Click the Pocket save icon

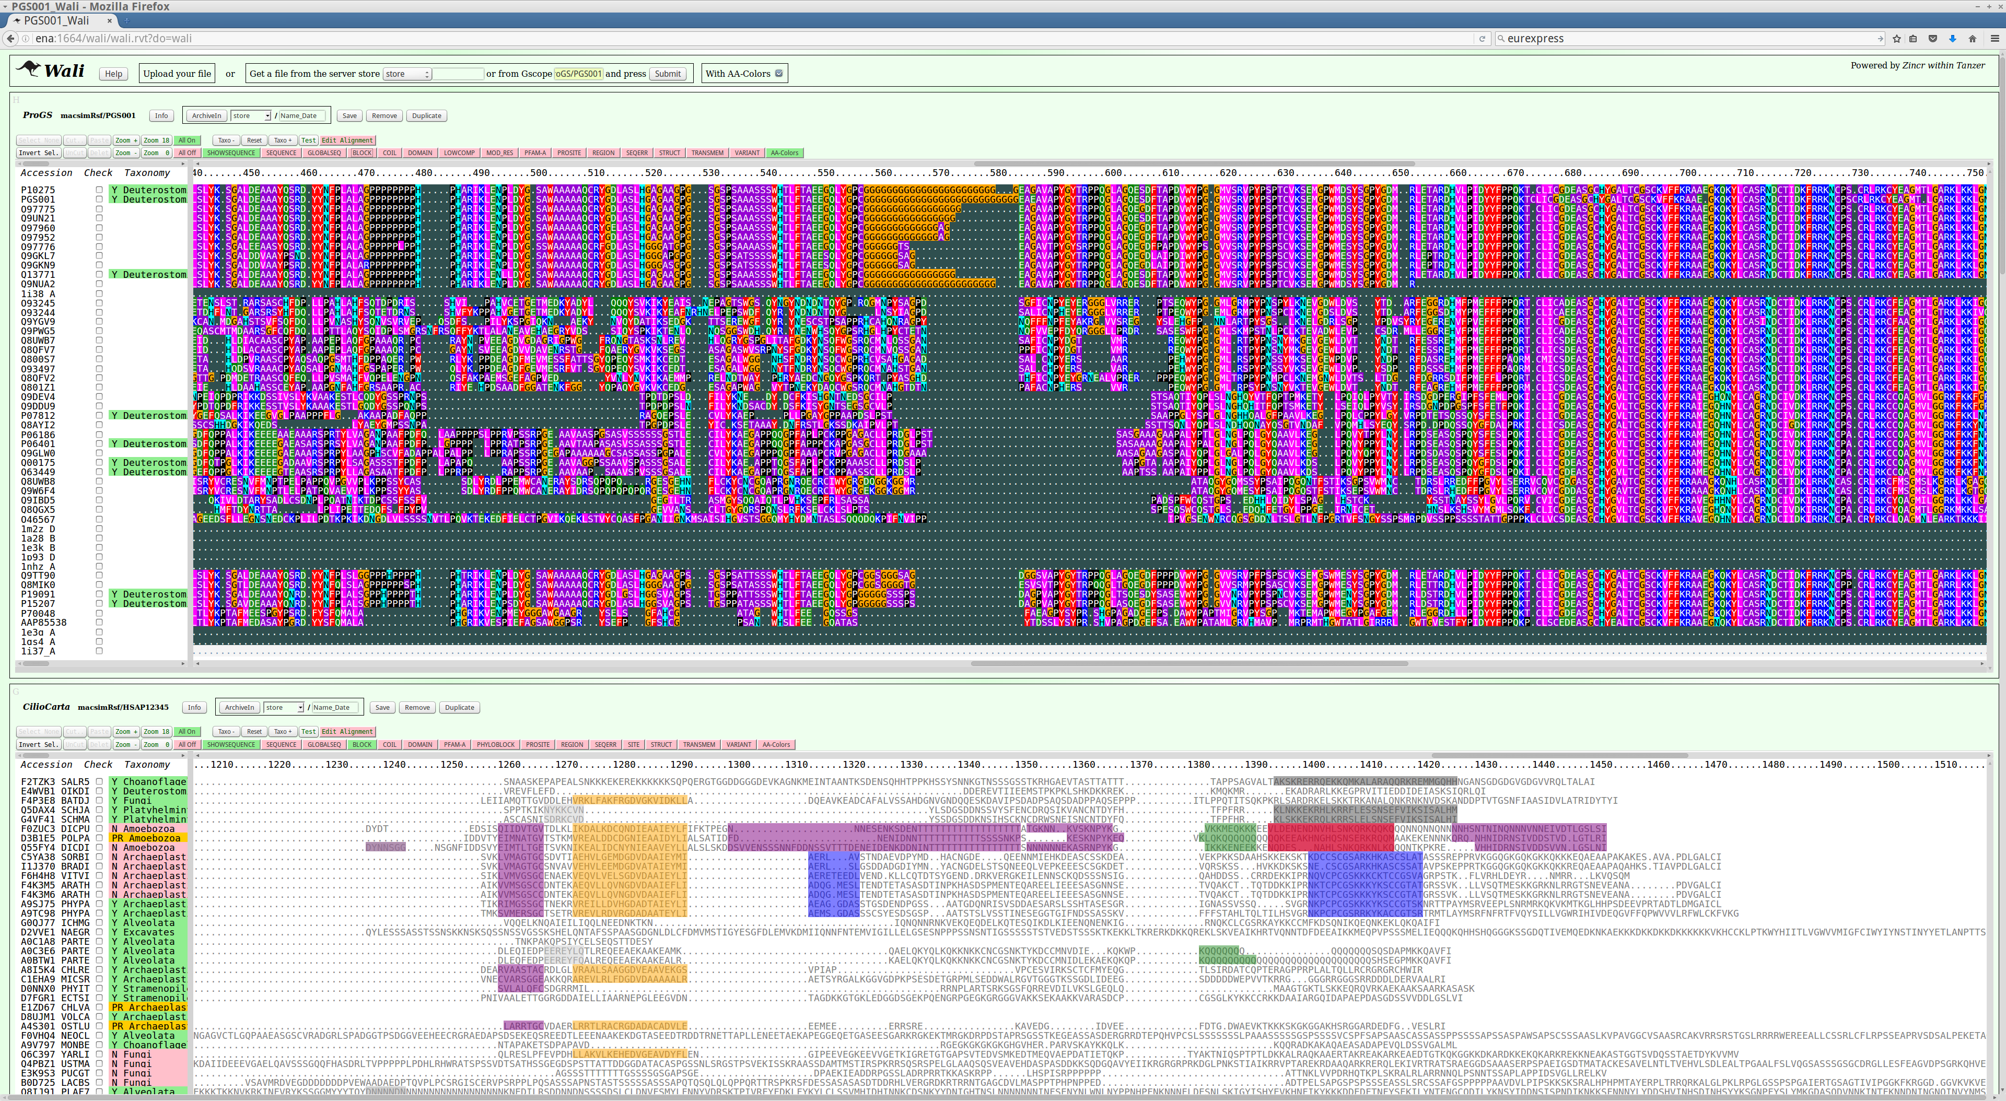click(x=1933, y=38)
